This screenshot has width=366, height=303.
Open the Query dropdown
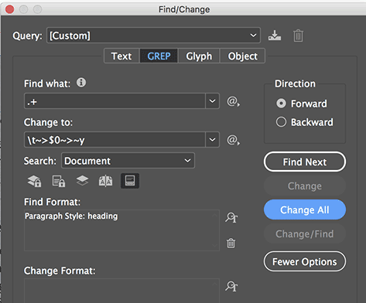[x=153, y=36]
